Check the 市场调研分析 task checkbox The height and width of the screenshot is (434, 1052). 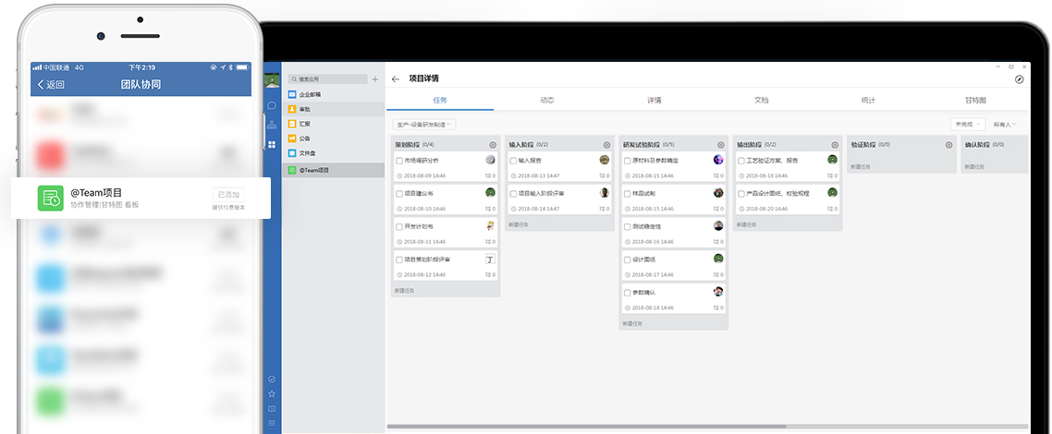click(x=398, y=161)
